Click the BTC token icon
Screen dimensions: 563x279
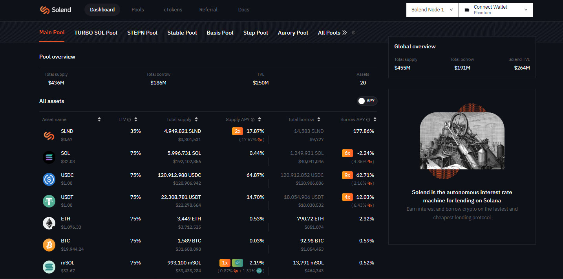point(49,245)
